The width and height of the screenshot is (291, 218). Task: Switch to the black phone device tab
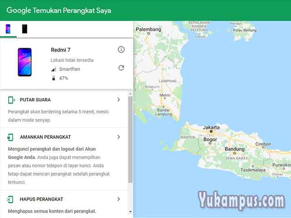[25, 29]
